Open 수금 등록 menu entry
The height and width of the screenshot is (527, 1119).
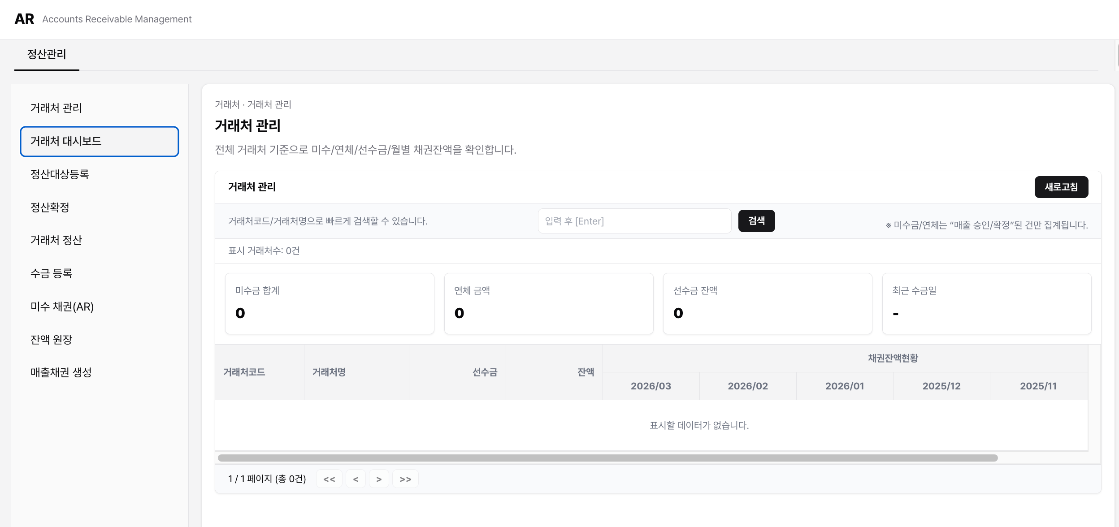pyautogui.click(x=51, y=273)
